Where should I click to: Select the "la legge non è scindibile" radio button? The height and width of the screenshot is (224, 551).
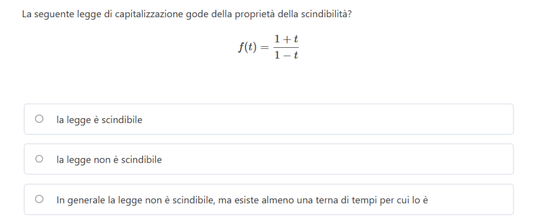coord(39,159)
